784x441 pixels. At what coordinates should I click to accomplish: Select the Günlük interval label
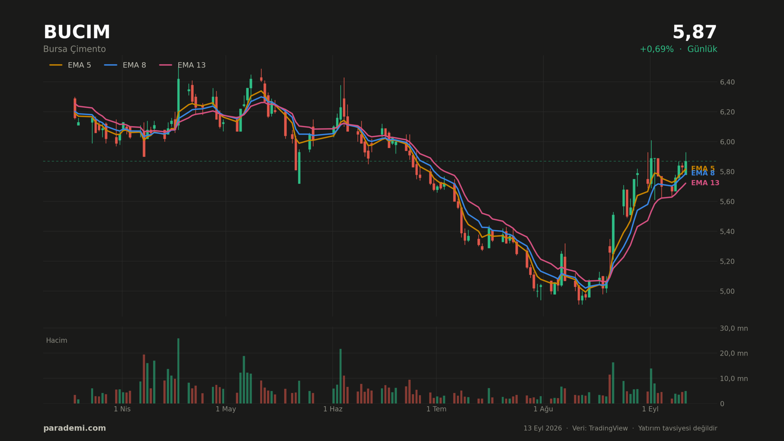[x=702, y=49]
